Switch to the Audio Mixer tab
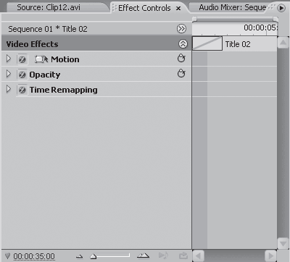 point(233,7)
